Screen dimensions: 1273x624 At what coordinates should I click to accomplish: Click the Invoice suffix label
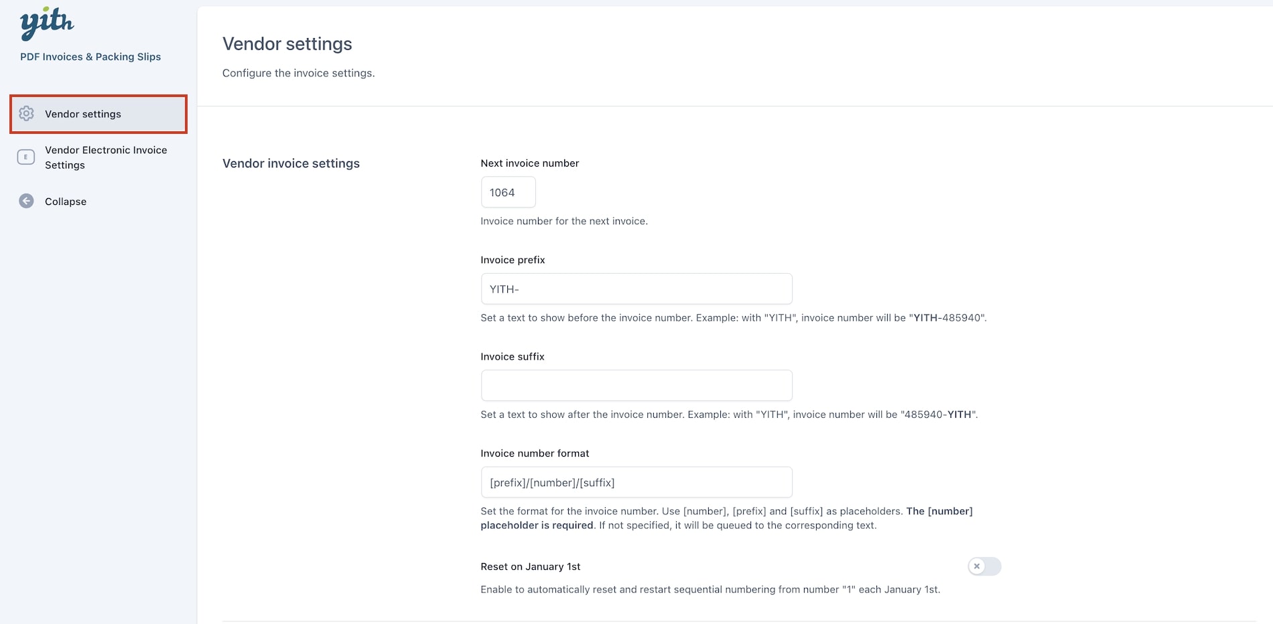[x=513, y=357]
